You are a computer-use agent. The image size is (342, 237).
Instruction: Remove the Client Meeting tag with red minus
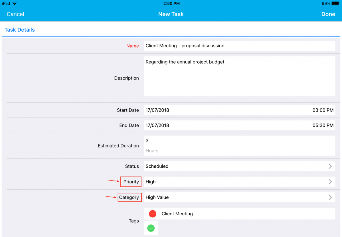153,214
